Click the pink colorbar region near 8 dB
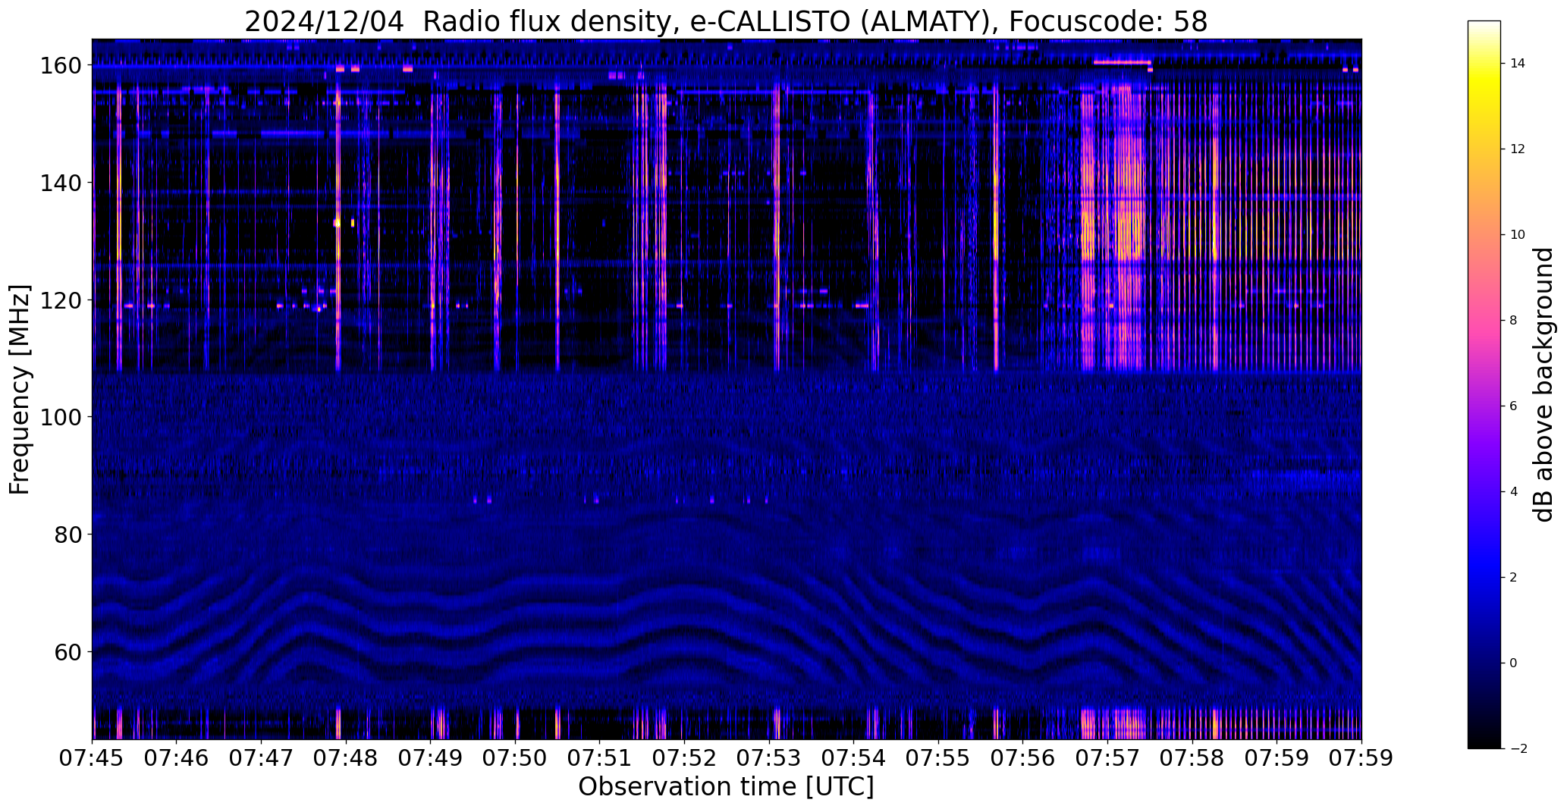The height and width of the screenshot is (809, 1567). pos(1484,321)
